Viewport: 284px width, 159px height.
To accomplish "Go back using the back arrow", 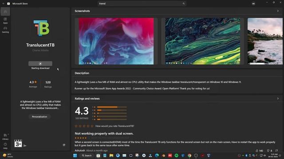I will coord(4,4).
